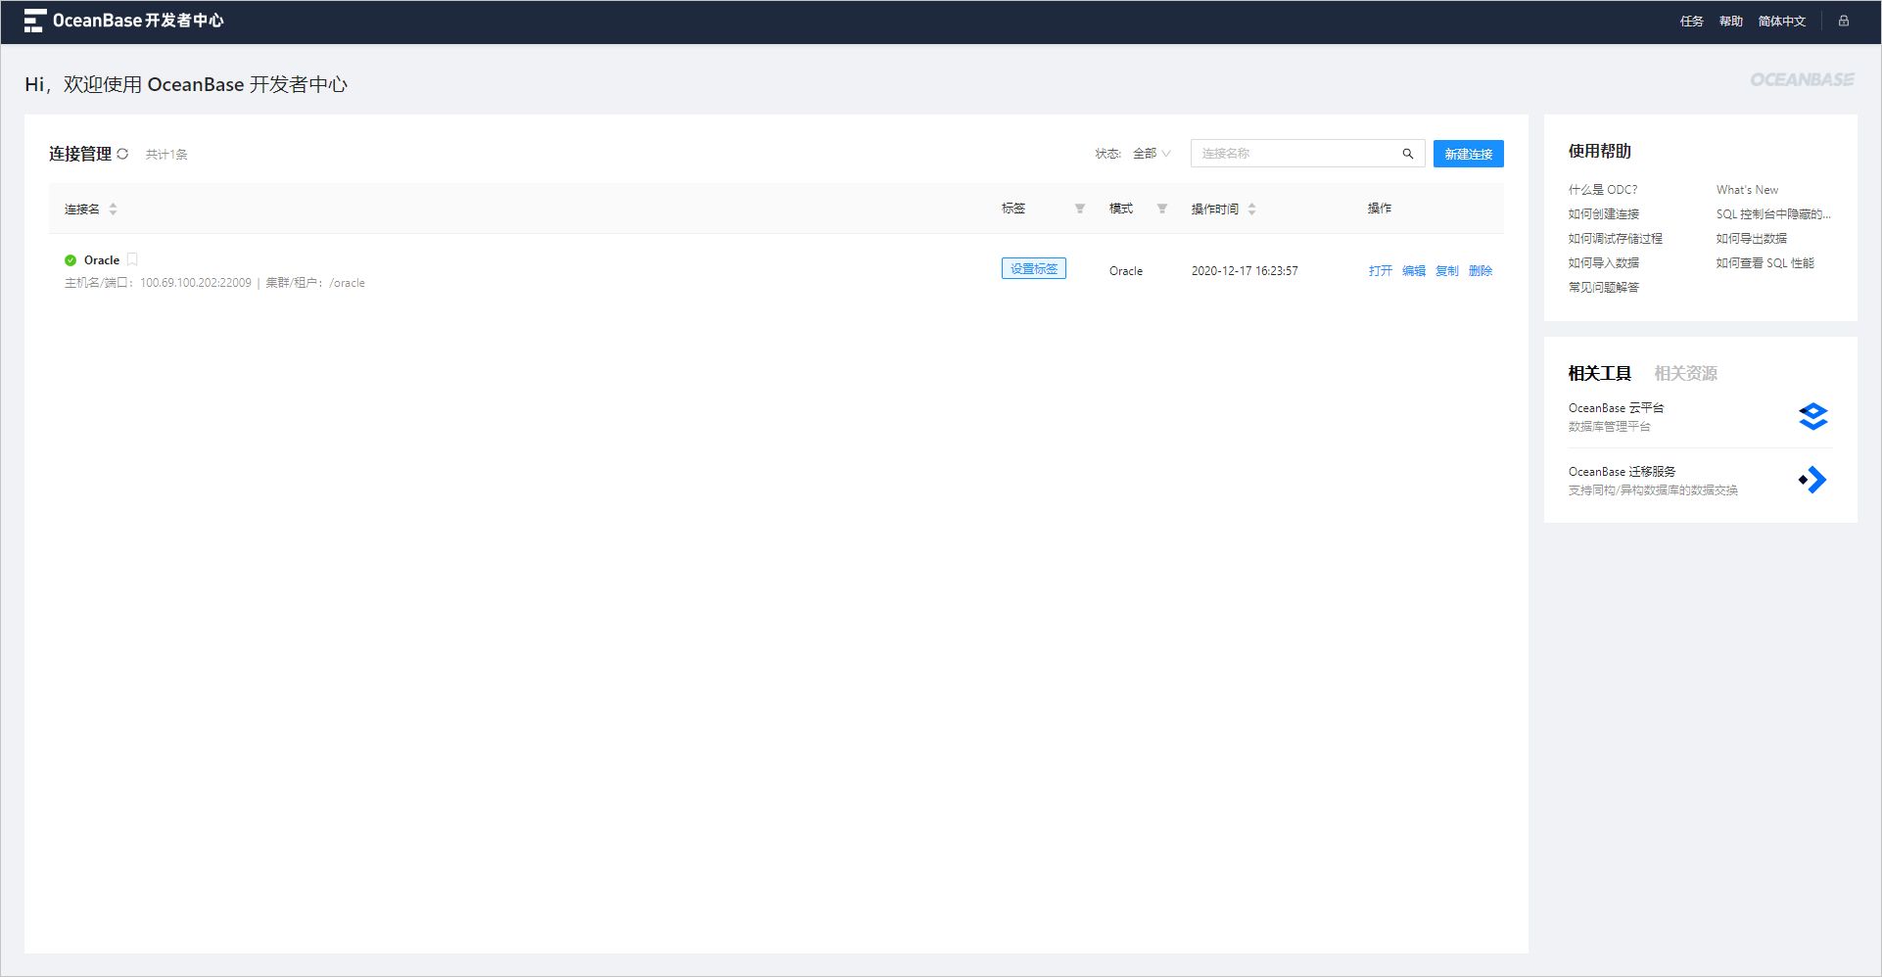
Task: Open the 模式 column filter icon
Action: click(x=1161, y=209)
